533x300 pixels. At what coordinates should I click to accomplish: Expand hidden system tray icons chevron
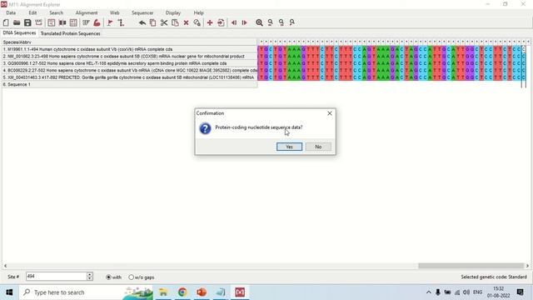click(428, 292)
